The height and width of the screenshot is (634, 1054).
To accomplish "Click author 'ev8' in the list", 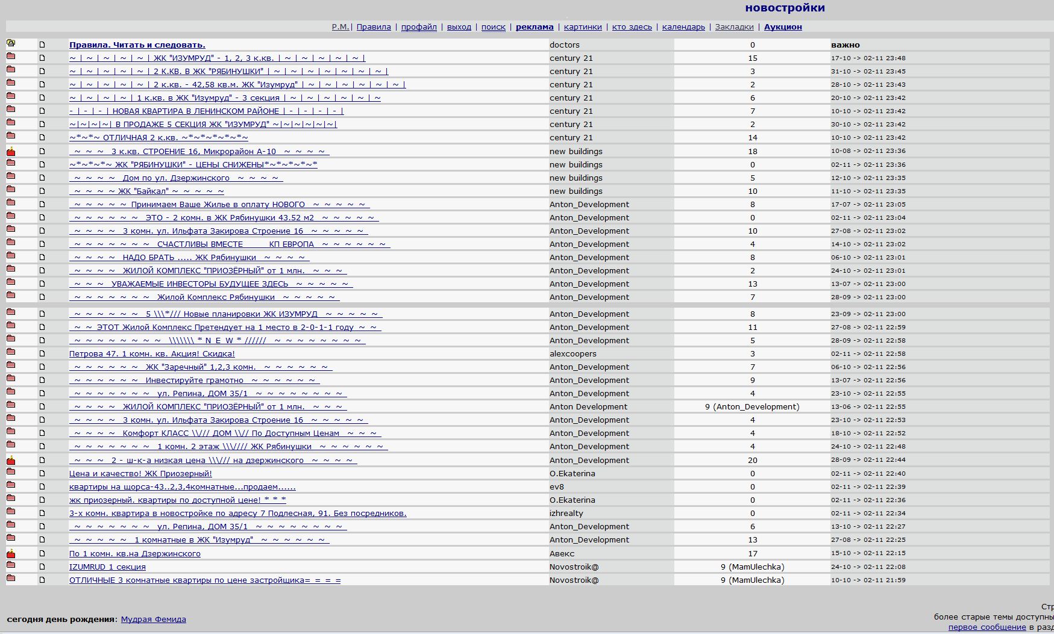I will (x=557, y=487).
